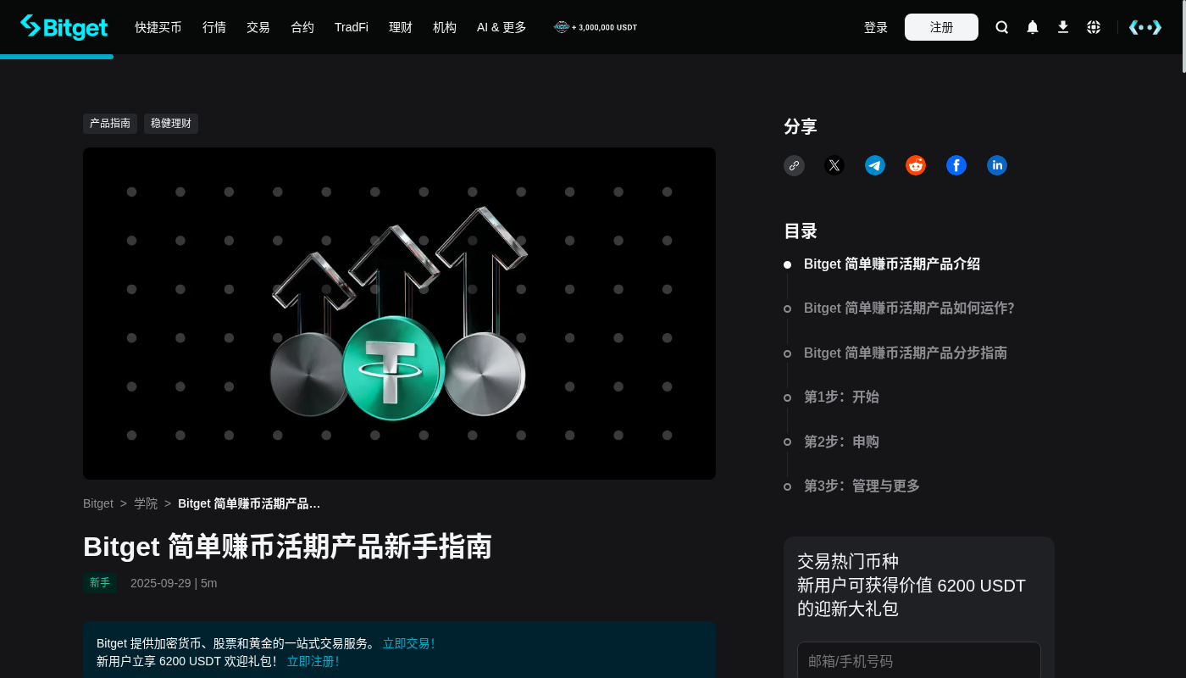Click the 立即交易! link
Viewport: 1186px width, 678px height.
408,643
